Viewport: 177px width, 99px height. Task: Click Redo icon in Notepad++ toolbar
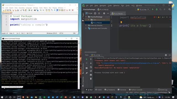32,10
